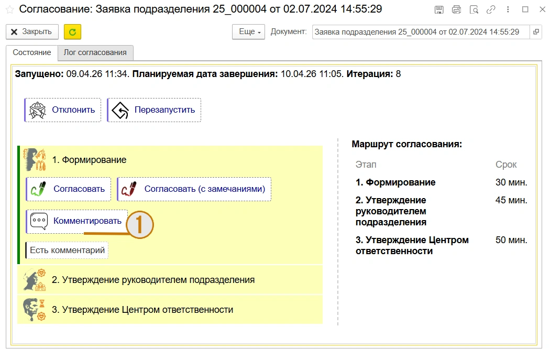Click the Планируемая дата завершения label

(x=205, y=74)
